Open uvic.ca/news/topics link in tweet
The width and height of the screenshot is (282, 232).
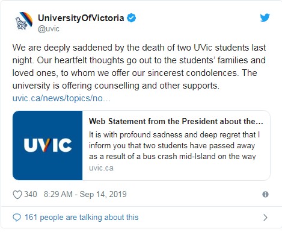click(x=61, y=98)
